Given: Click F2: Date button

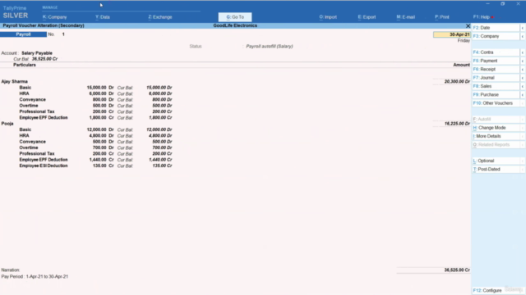Looking at the screenshot, I should [x=496, y=28].
